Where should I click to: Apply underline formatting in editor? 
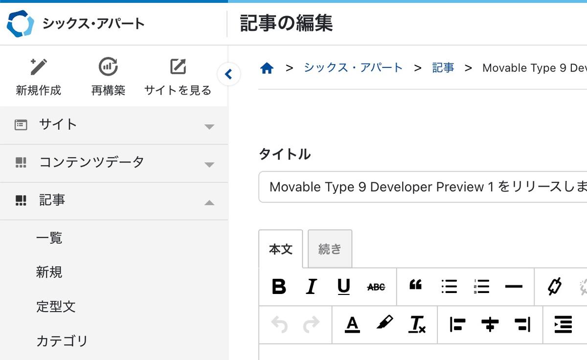(343, 287)
